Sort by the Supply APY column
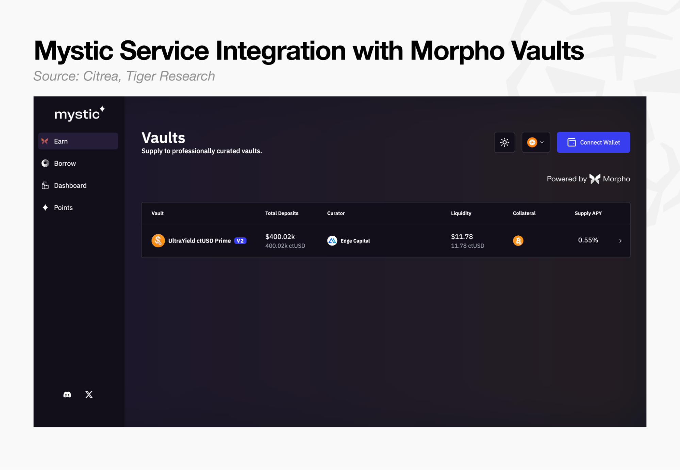The image size is (680, 470). point(588,213)
